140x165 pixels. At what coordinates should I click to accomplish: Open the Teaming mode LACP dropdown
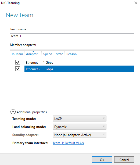(80, 119)
